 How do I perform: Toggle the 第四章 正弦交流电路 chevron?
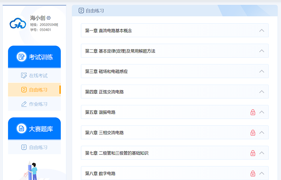pyautogui.click(x=261, y=92)
